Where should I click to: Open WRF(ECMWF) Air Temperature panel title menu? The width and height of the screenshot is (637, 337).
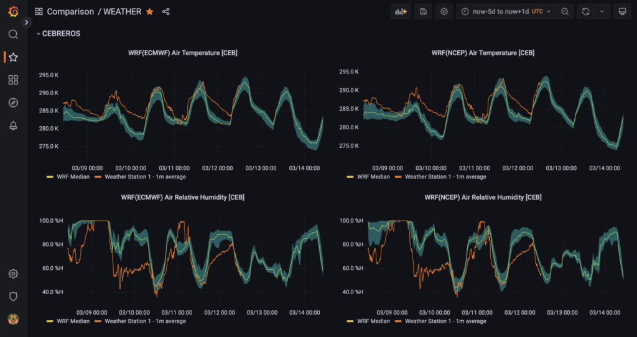(x=183, y=53)
